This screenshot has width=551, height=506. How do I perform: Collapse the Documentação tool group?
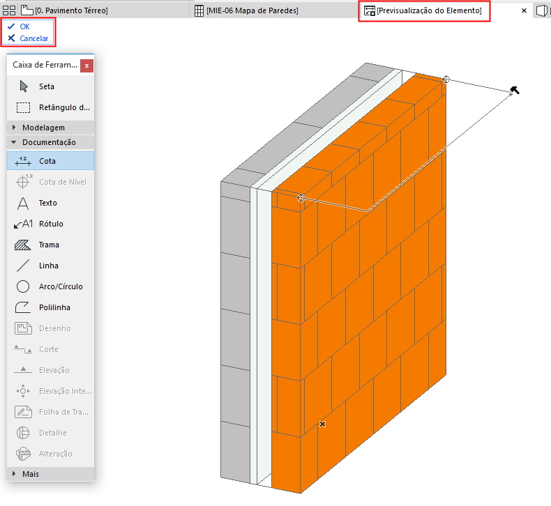[x=50, y=142]
